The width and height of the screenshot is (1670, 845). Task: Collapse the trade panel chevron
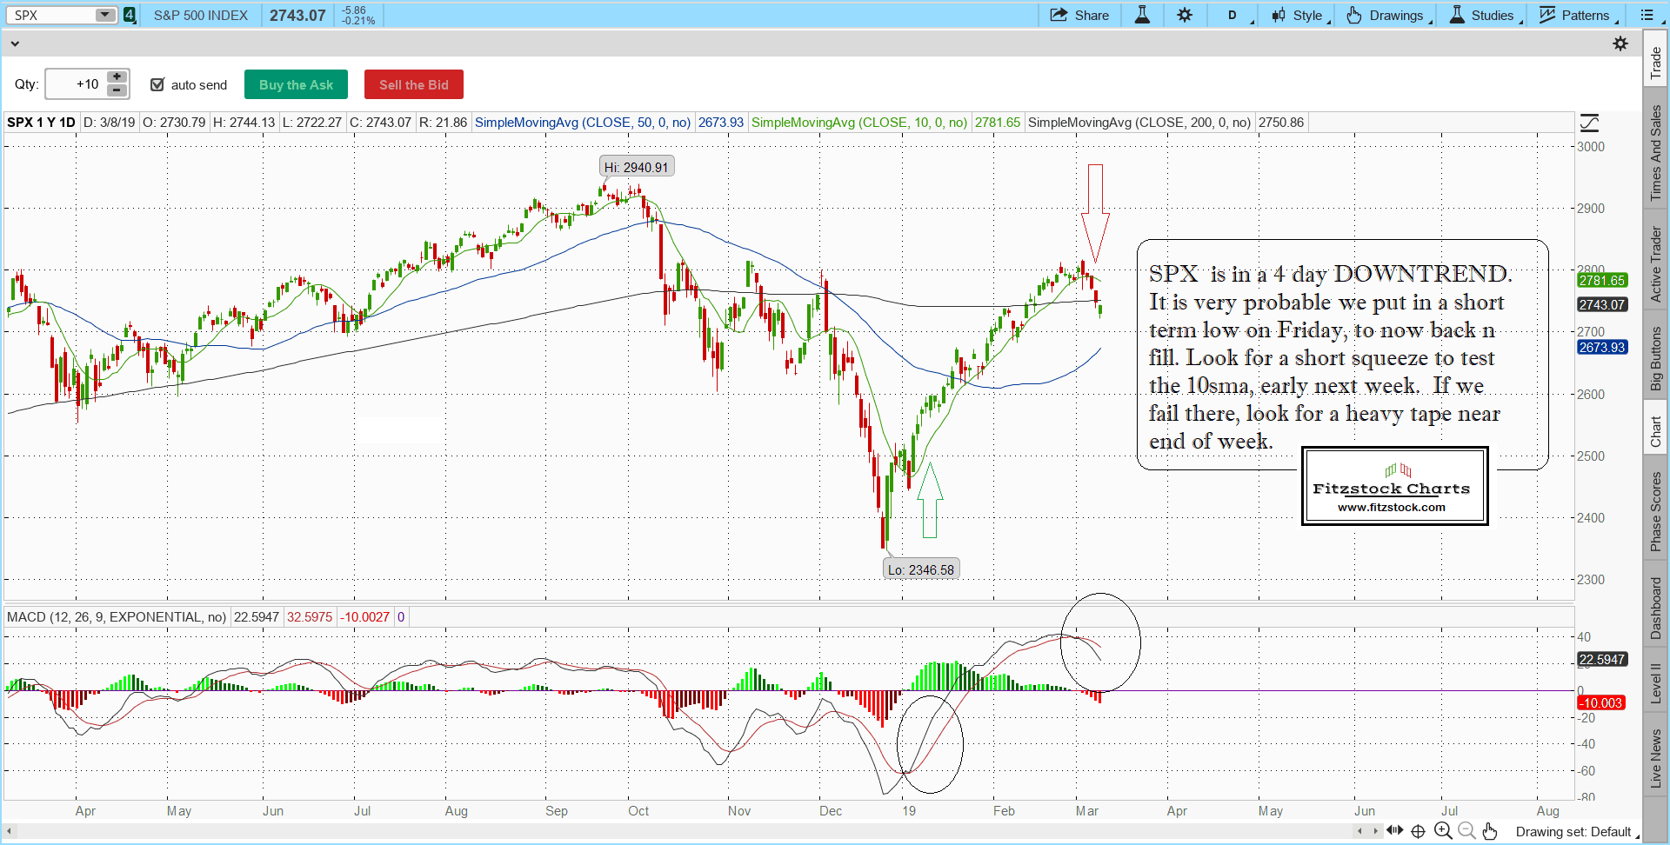14,43
